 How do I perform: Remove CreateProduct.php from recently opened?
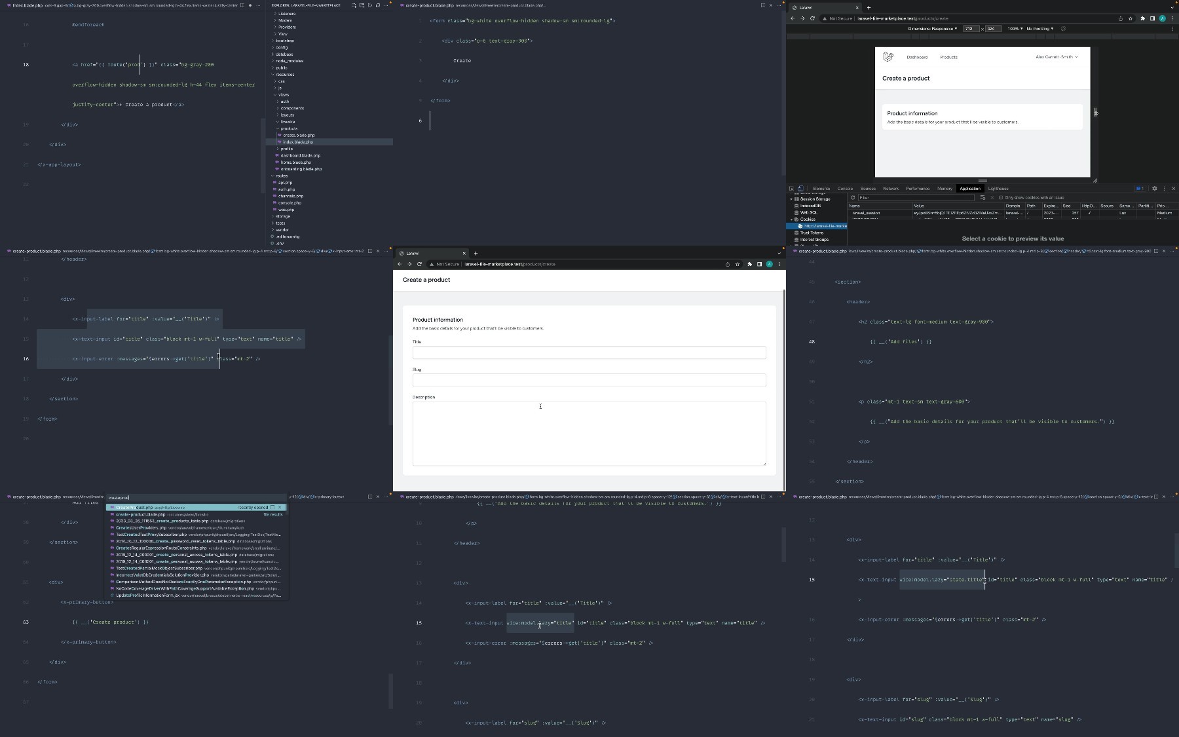[x=280, y=507]
